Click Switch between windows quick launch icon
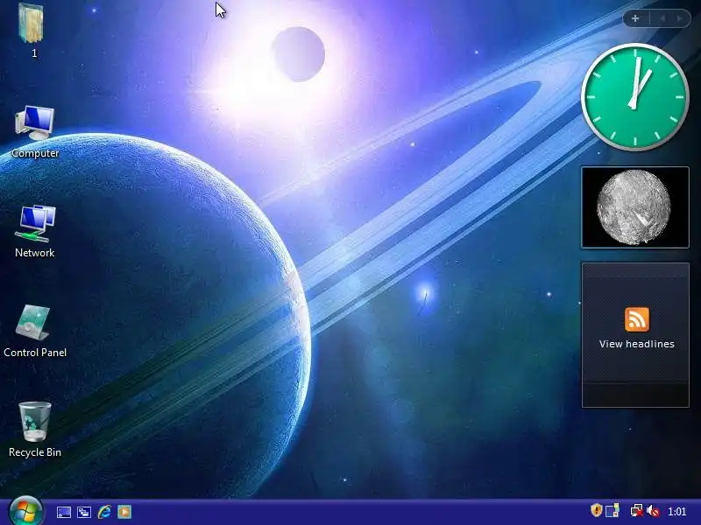This screenshot has width=701, height=525. point(84,512)
